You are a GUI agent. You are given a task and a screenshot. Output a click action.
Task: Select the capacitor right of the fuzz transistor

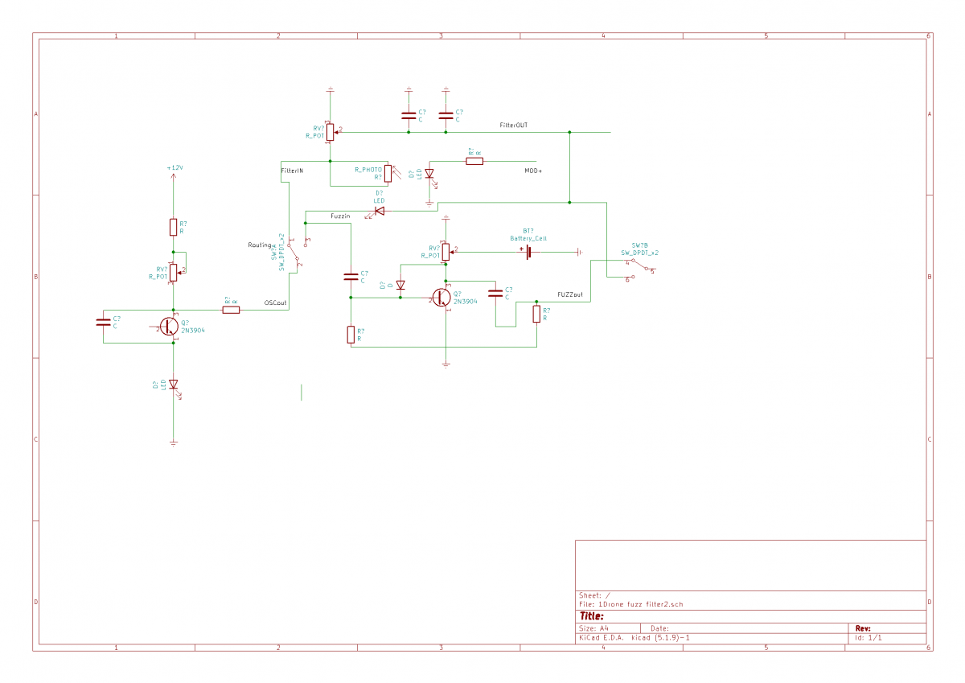click(495, 294)
